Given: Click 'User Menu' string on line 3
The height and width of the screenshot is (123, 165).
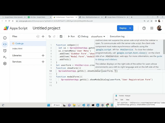Looking at the screenshot, I should coord(84,51).
